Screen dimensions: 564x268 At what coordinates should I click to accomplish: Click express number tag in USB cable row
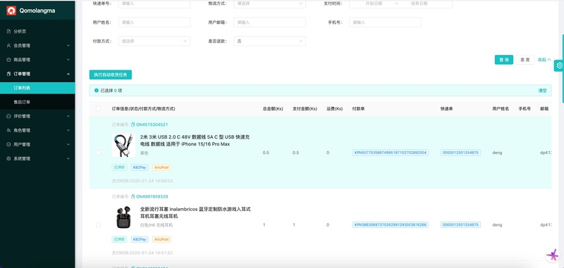pos(461,153)
